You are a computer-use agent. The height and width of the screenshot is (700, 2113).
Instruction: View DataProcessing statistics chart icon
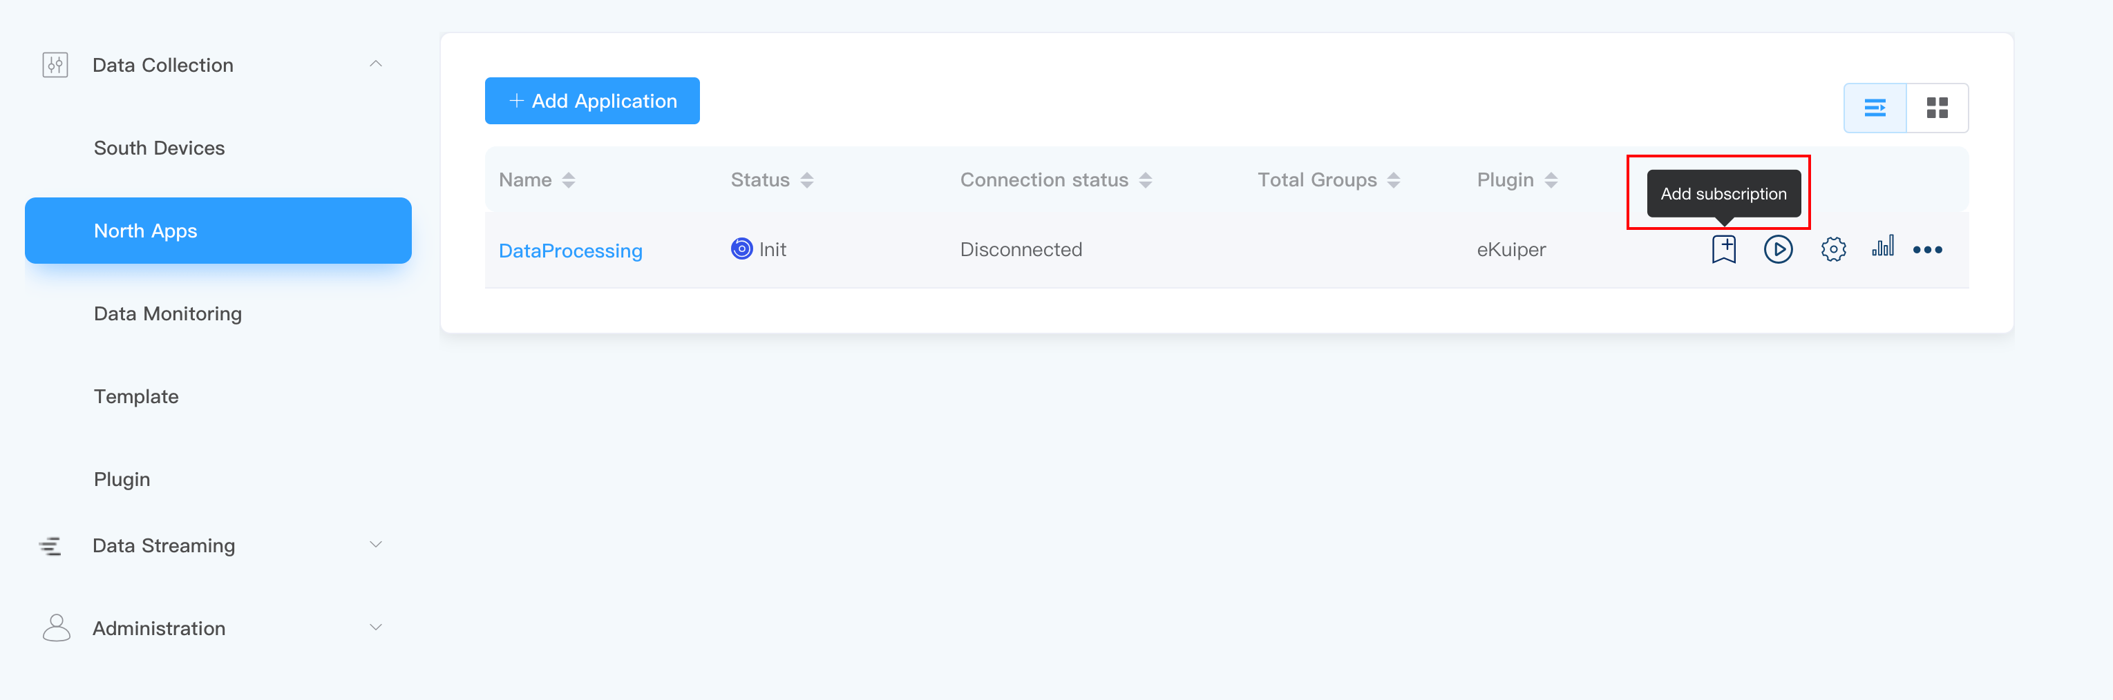point(1882,246)
